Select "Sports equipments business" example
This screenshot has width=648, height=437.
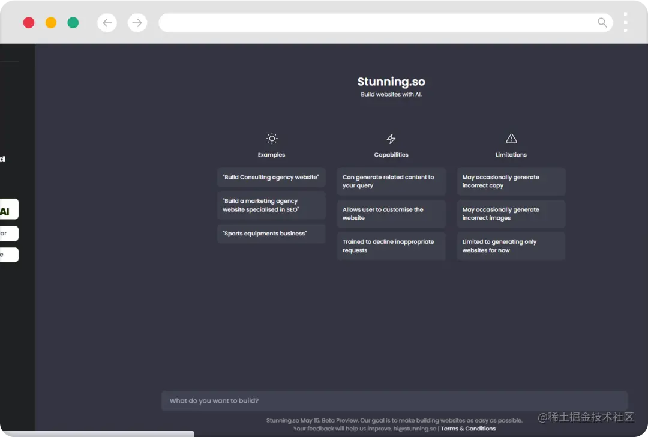[271, 234]
